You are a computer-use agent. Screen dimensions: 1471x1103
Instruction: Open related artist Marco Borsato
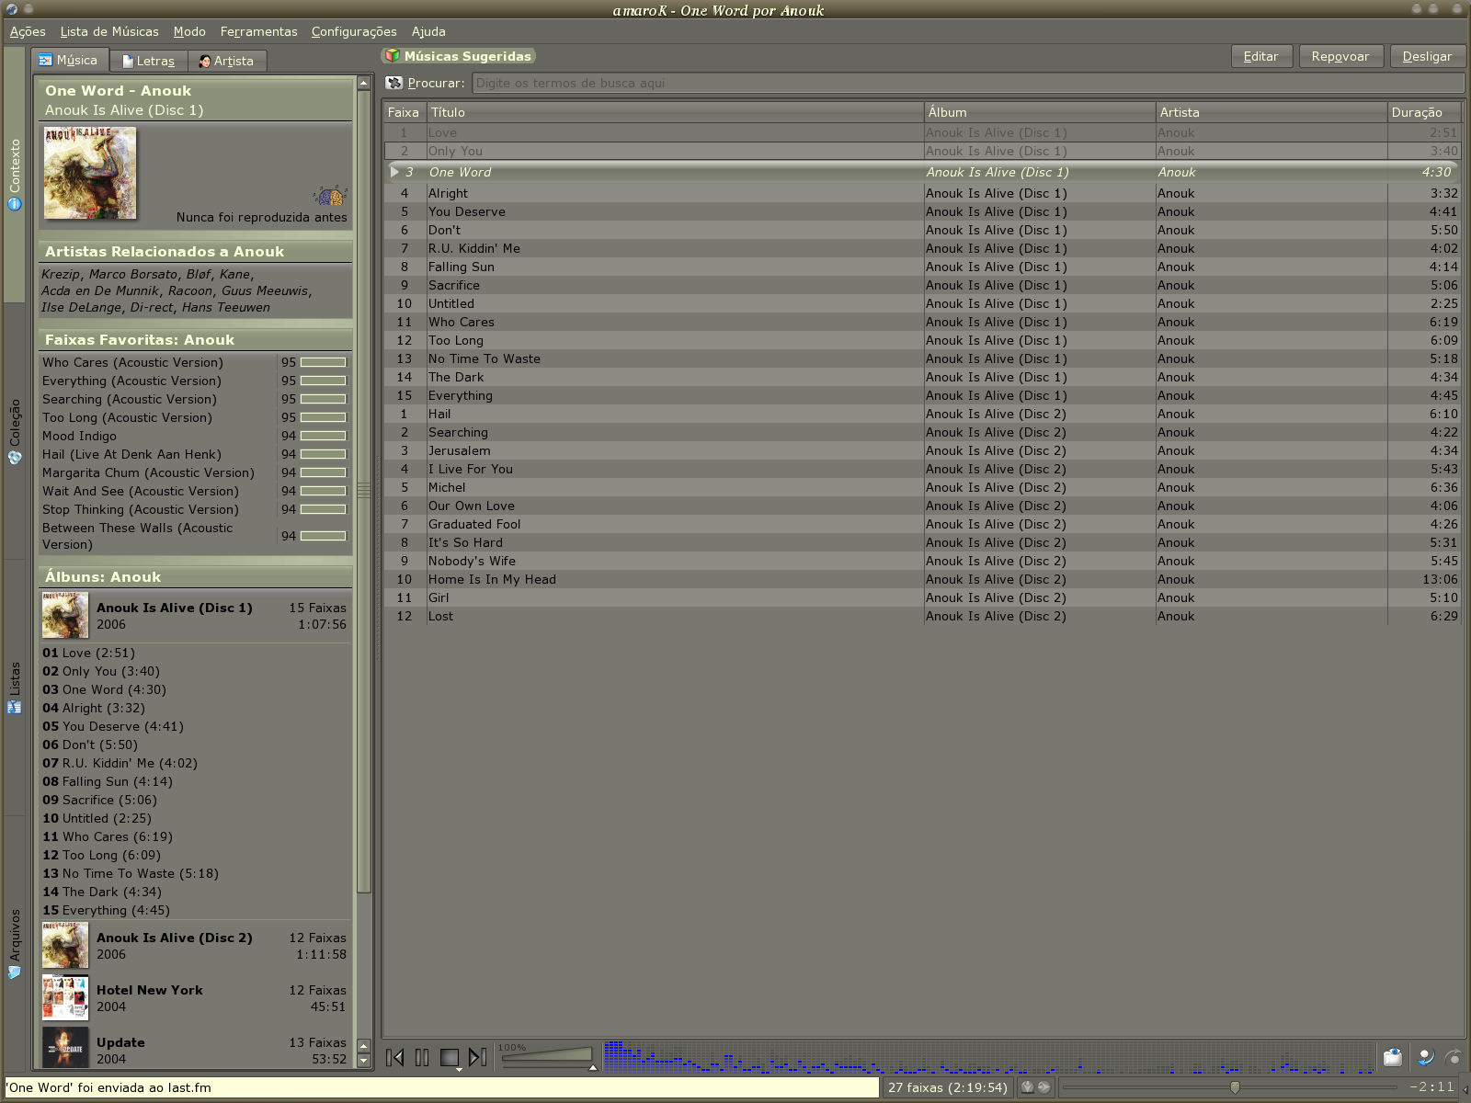133,274
